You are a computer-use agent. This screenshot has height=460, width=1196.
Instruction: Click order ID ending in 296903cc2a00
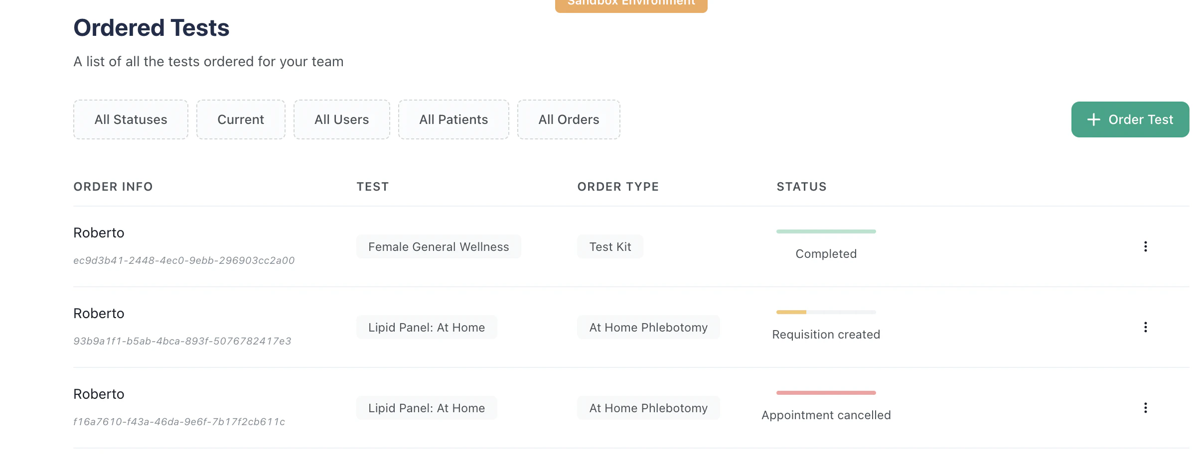(184, 260)
